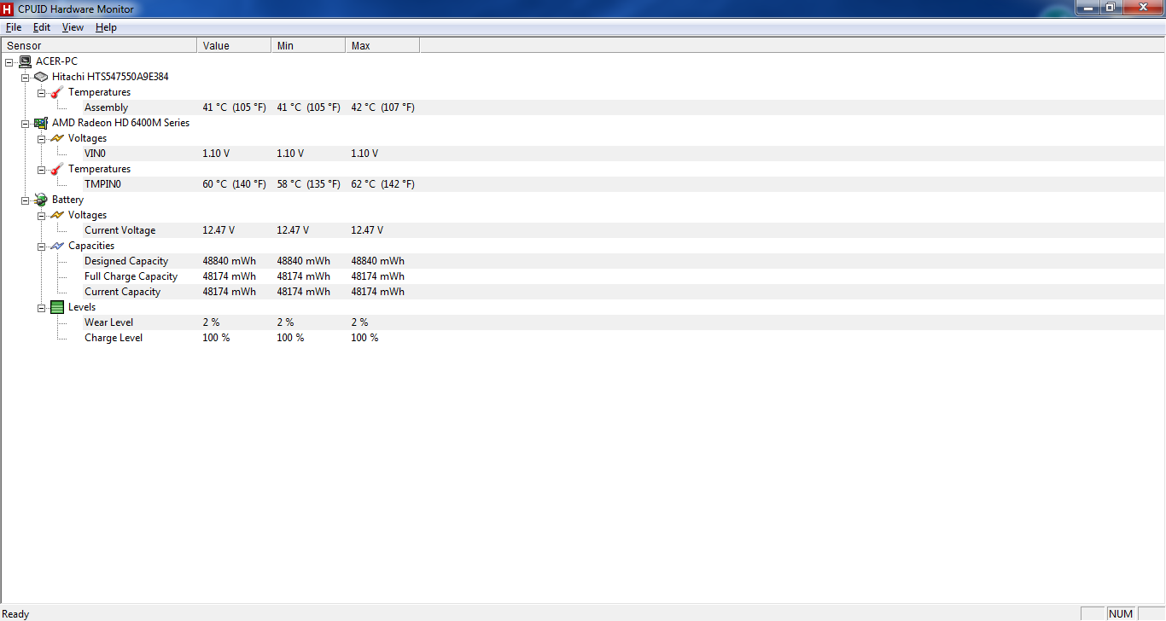This screenshot has height=621, width=1166.
Task: Open the Edit menu
Action: [x=42, y=27]
